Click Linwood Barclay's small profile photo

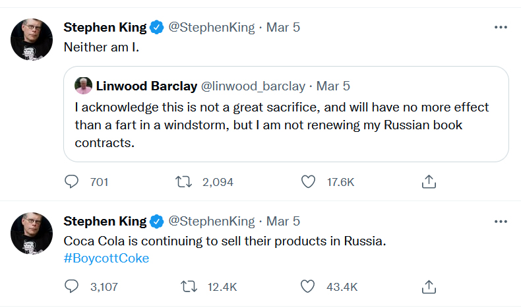click(x=84, y=86)
